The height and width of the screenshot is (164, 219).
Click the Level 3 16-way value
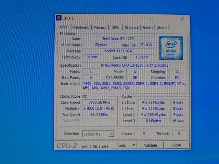pyautogui.click(x=178, y=121)
